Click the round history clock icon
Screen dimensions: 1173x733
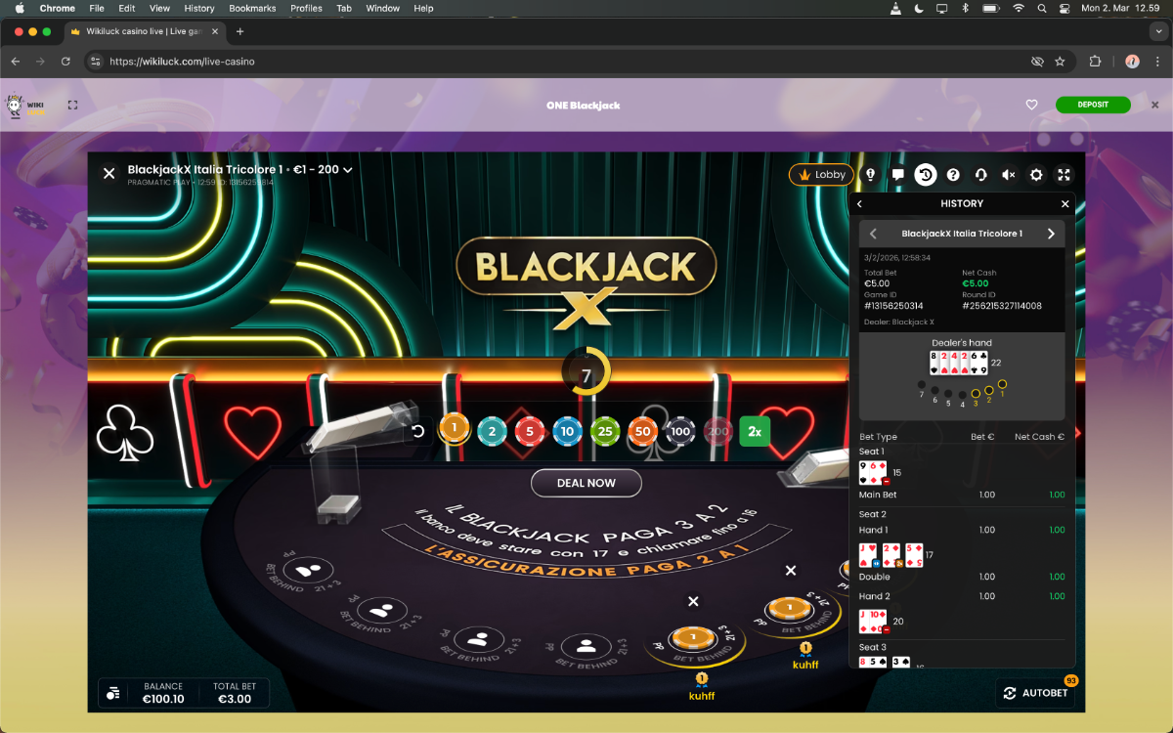coord(925,175)
